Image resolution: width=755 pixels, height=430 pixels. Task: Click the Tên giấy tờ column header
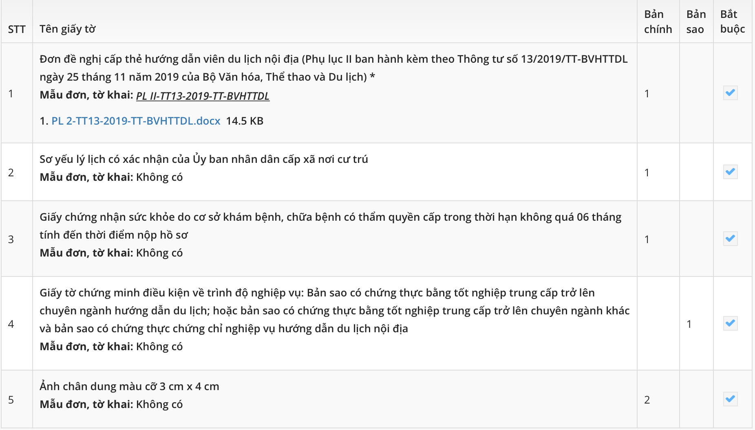68,29
